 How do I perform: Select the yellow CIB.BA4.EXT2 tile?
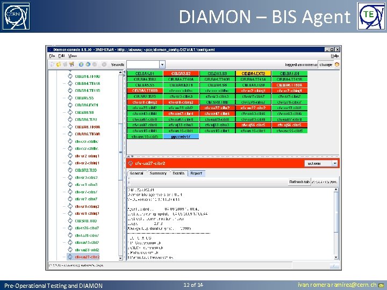click(253, 74)
